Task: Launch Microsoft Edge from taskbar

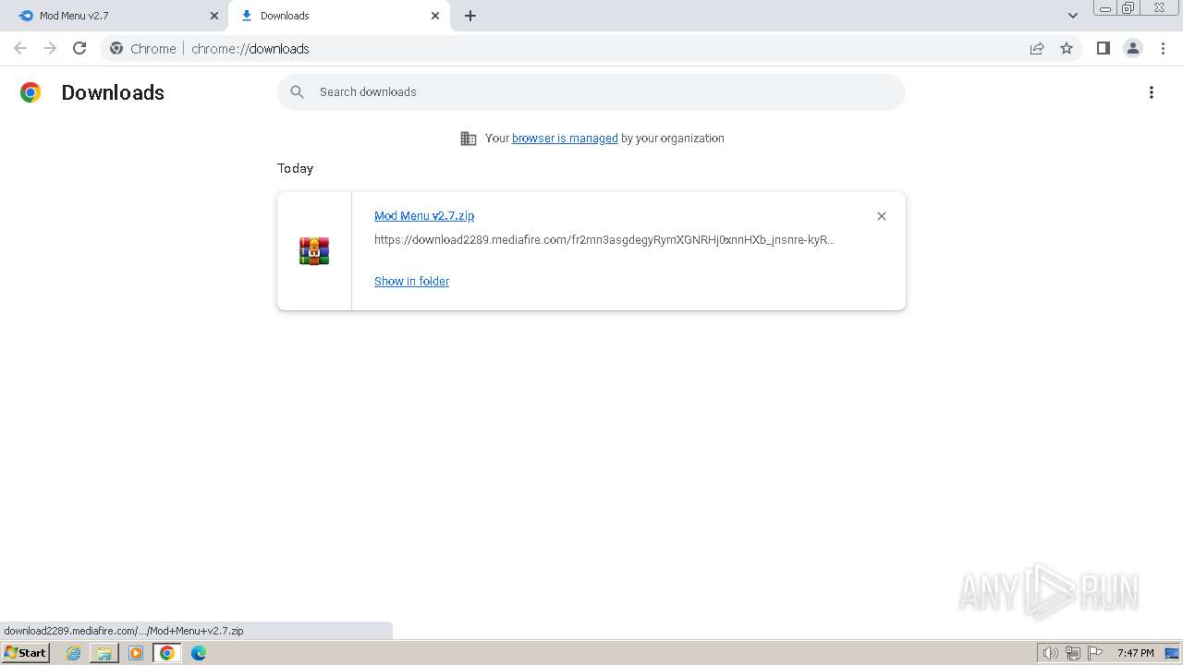Action: (x=199, y=653)
